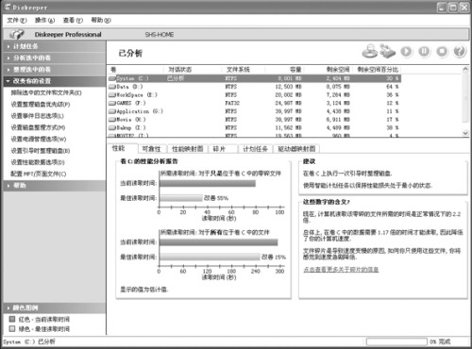Screen dimensions: 472x349
Task: Click 'System (C:) 已分析' in the status bar
Action: [x=29, y=341]
